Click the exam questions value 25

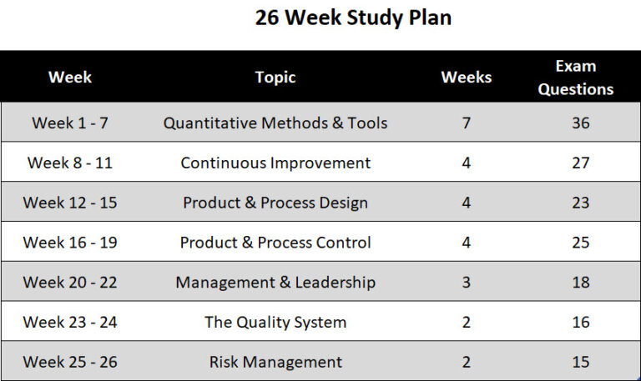pyautogui.click(x=581, y=243)
